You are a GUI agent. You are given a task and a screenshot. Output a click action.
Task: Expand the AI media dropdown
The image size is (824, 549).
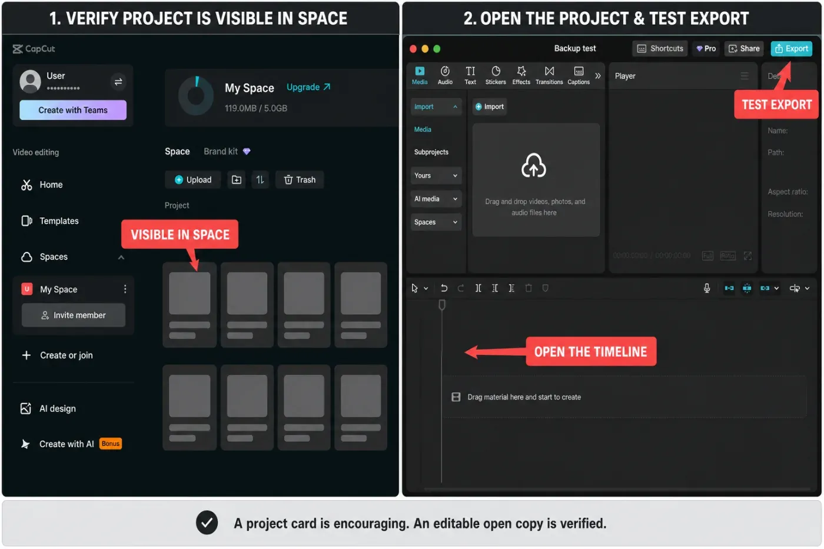pyautogui.click(x=436, y=199)
